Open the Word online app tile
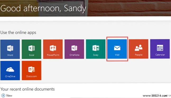The image size is (171, 98). pyautogui.click(x=10, y=49)
